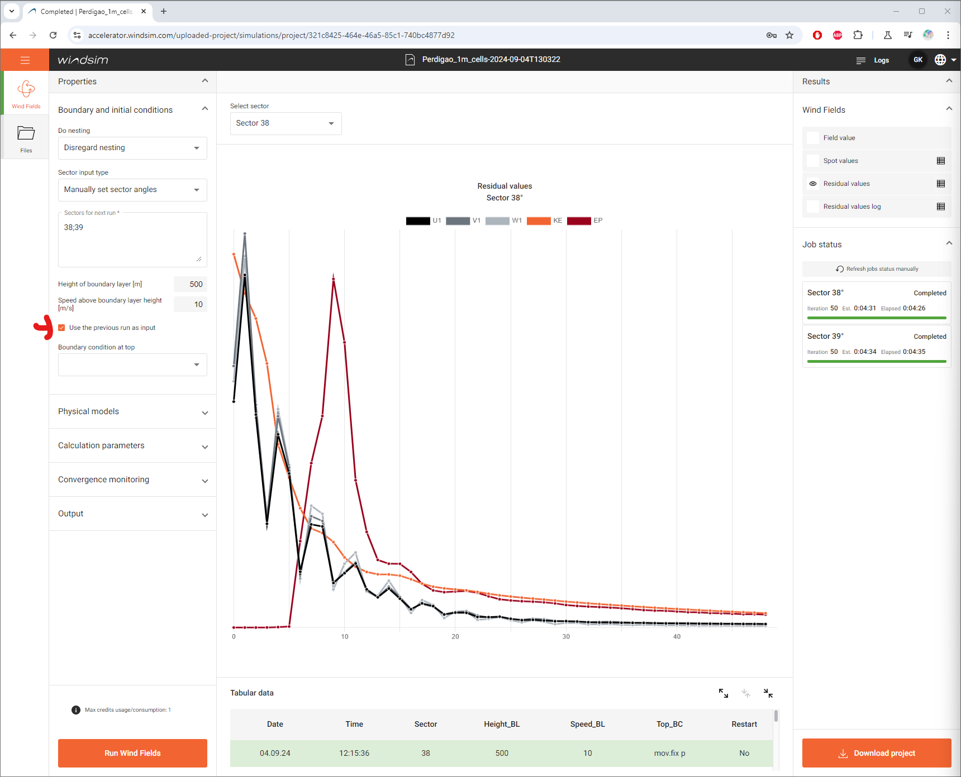The width and height of the screenshot is (961, 777).
Task: Click the Run Wind Fields button
Action: click(x=132, y=753)
